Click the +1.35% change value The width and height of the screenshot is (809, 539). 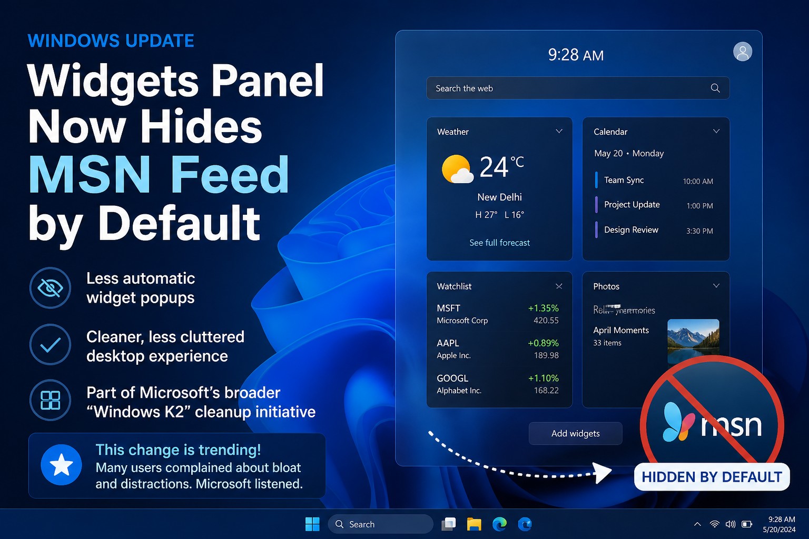pyautogui.click(x=543, y=308)
